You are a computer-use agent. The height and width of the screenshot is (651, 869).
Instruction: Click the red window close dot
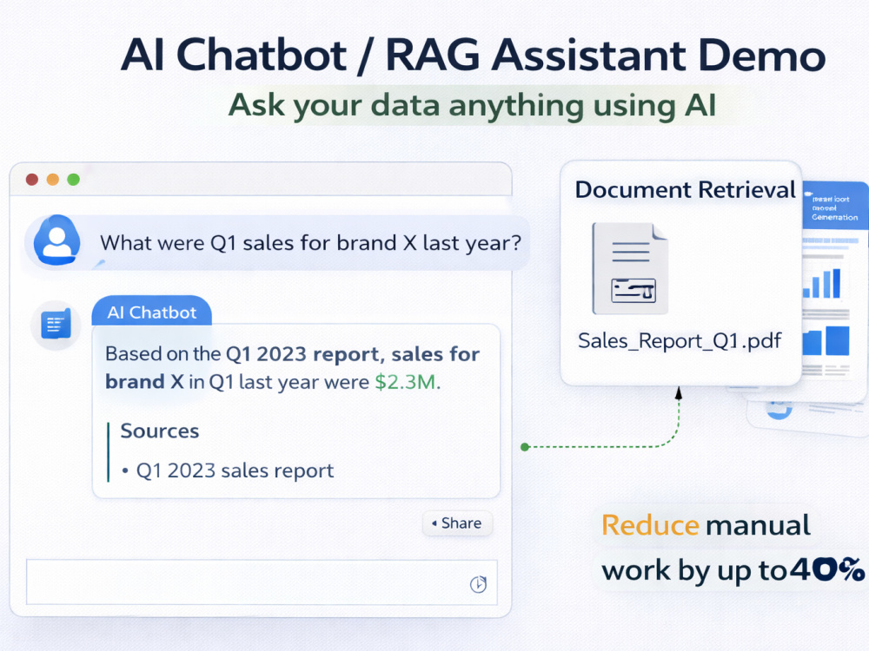coord(32,180)
